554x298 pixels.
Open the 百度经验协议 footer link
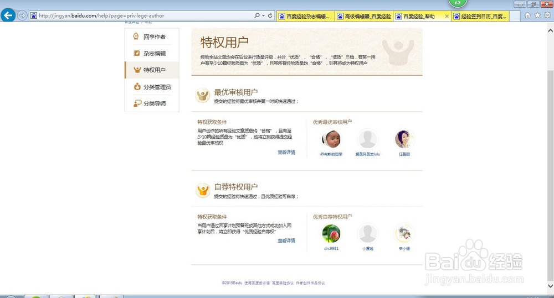click(x=283, y=283)
